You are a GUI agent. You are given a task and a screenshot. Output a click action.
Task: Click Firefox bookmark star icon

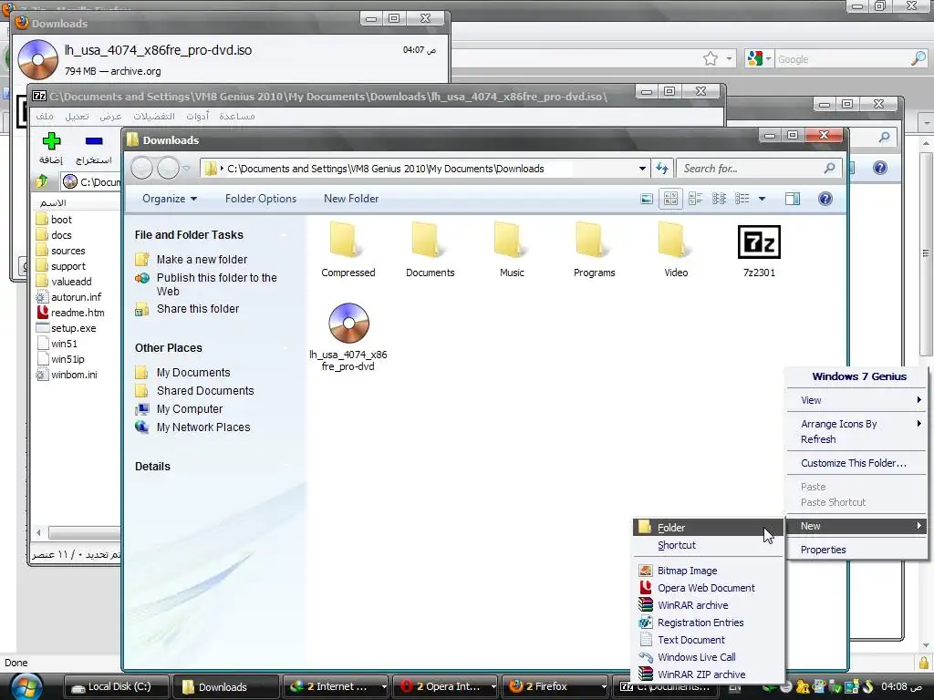(710, 59)
